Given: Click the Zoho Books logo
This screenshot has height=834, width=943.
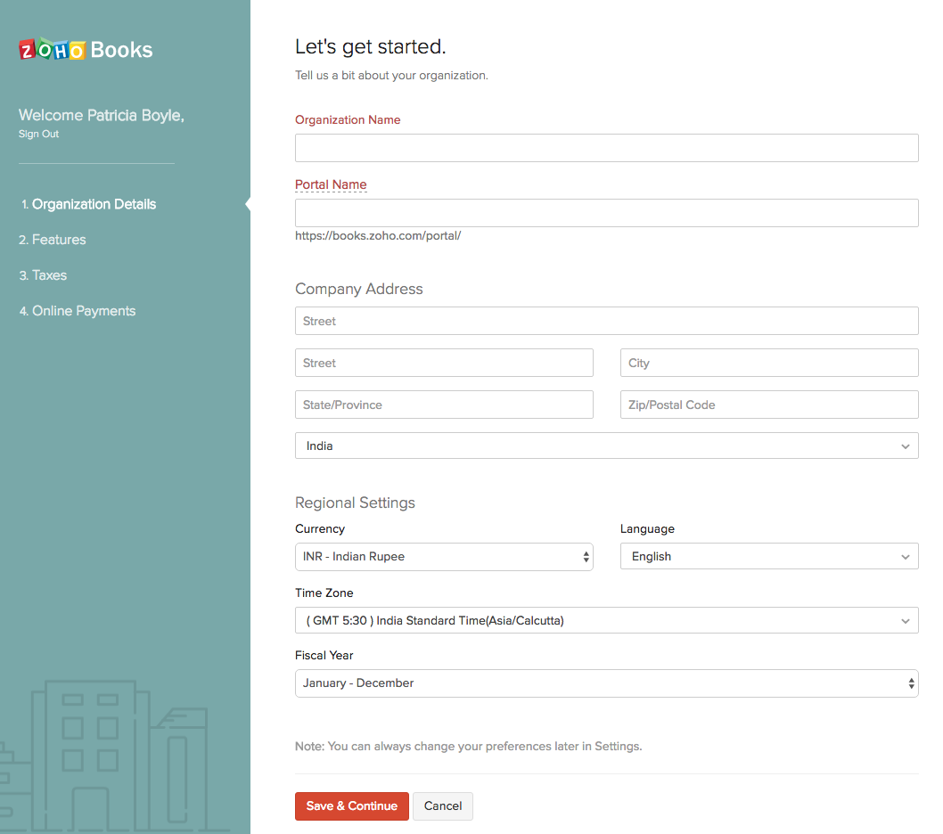Looking at the screenshot, I should [86, 50].
